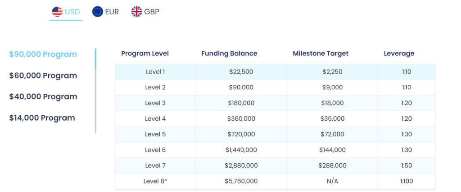Click the $144,000 milestone target cell
Image resolution: width=461 pixels, height=192 pixels.
pos(332,150)
